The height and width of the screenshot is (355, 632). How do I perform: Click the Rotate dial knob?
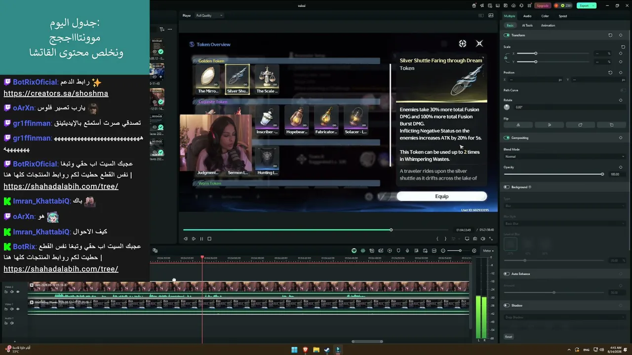(x=507, y=107)
